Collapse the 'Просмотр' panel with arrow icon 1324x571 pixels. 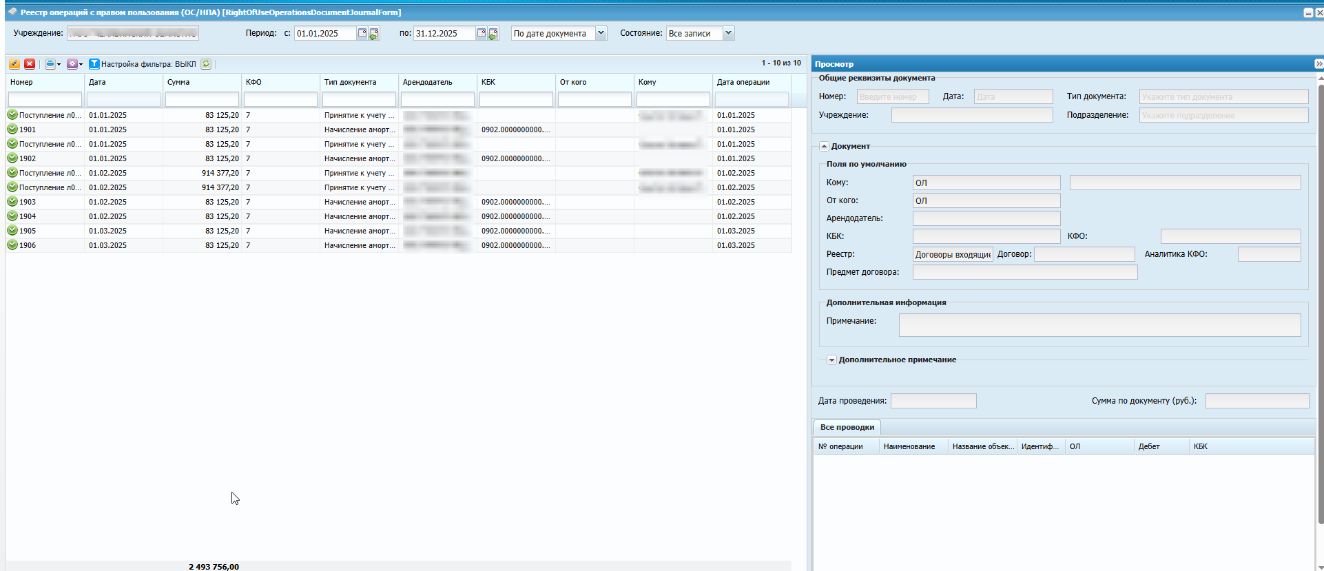click(x=1318, y=64)
